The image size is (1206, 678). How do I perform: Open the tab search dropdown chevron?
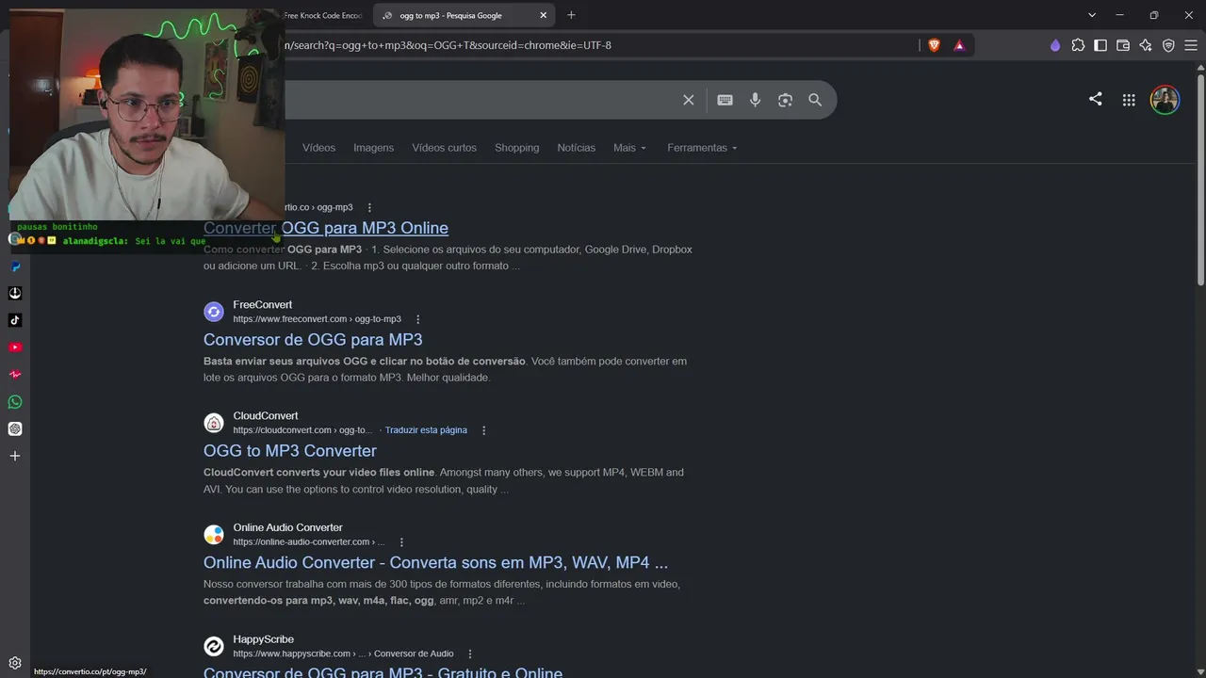(x=1092, y=15)
